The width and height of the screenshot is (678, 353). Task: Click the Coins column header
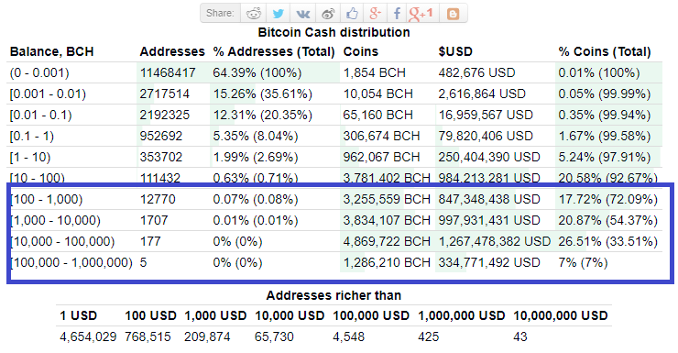click(x=361, y=51)
